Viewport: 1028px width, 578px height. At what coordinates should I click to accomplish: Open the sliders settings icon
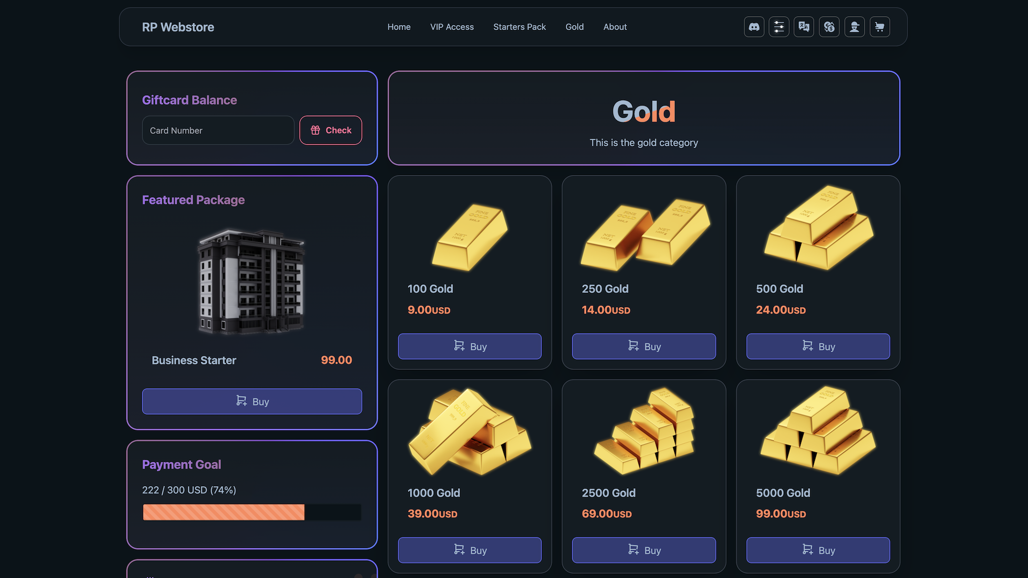[x=779, y=27]
